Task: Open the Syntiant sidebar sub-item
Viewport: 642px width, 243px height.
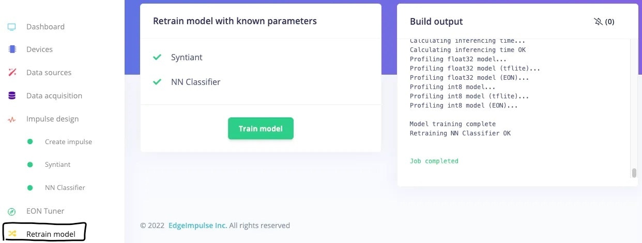Action: pyautogui.click(x=57, y=165)
